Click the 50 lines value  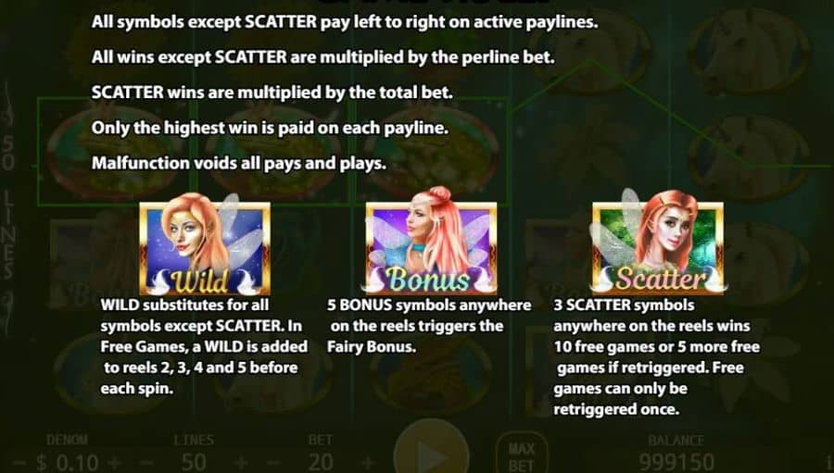coord(194,463)
